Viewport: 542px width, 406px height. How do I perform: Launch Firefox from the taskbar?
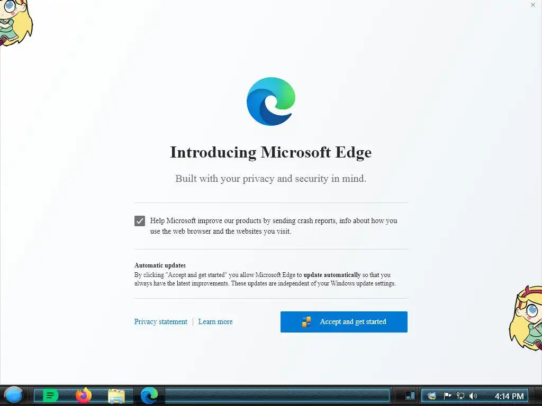pos(83,395)
